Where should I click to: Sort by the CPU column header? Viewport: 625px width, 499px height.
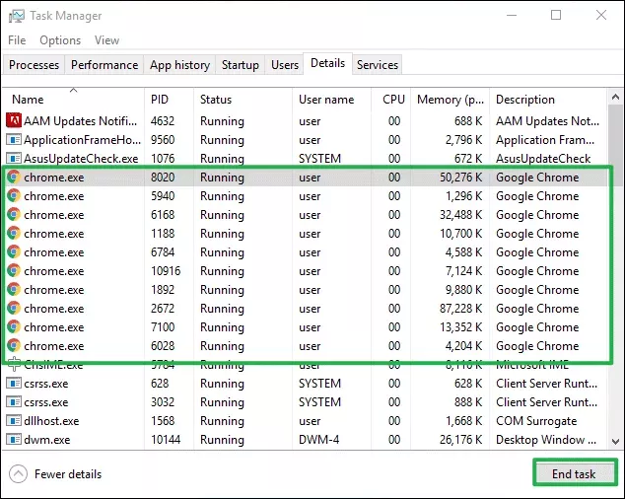coord(390,99)
